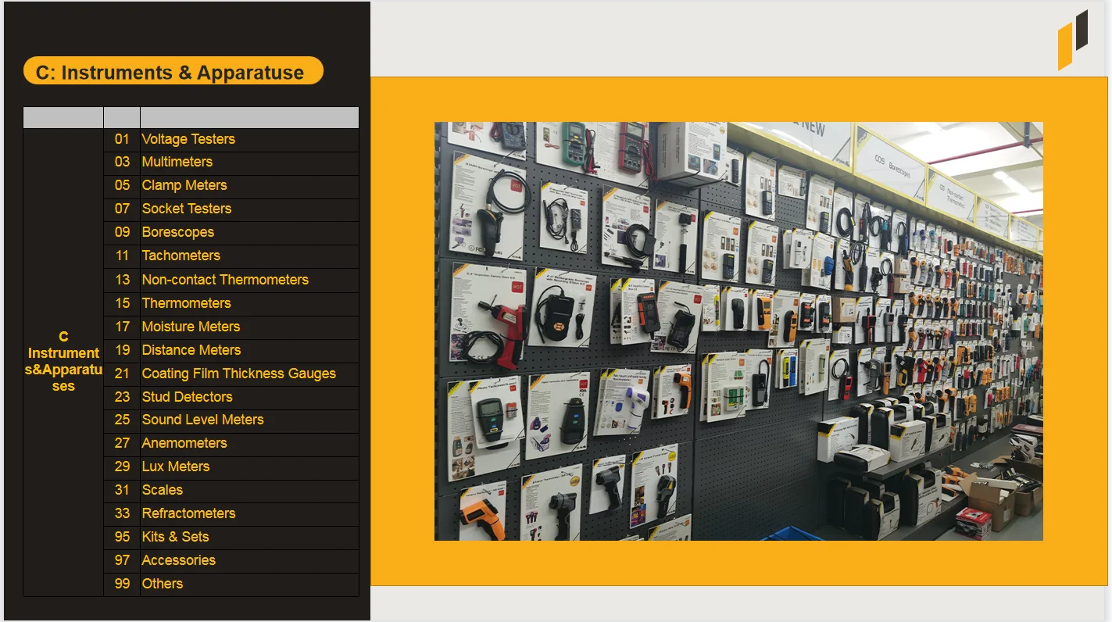Select the Multimeters category entry
Screen dimensions: 1112x622
[177, 162]
